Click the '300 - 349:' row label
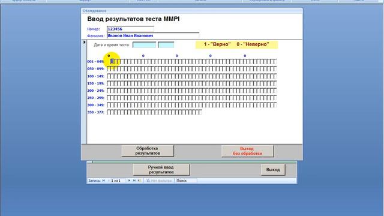 pos(96,105)
